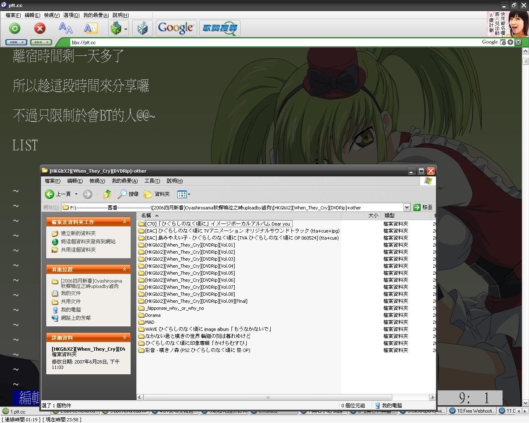Open 選項(O) menu in ptt.cc browser

click(x=71, y=15)
